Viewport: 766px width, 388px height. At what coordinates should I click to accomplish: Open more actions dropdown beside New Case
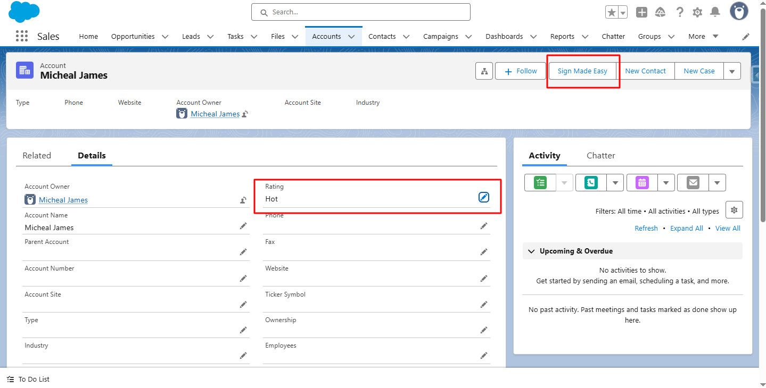pyautogui.click(x=732, y=71)
